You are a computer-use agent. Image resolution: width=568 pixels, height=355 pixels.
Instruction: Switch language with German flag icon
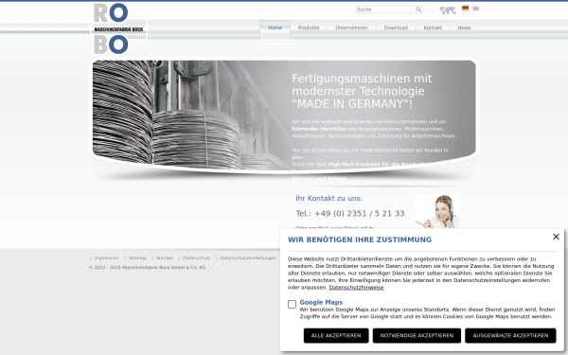click(465, 9)
